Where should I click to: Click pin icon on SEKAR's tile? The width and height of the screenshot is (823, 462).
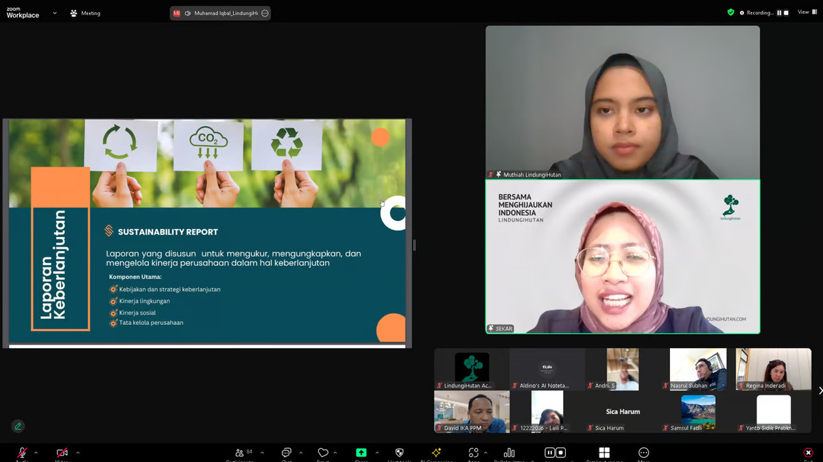pos(491,329)
